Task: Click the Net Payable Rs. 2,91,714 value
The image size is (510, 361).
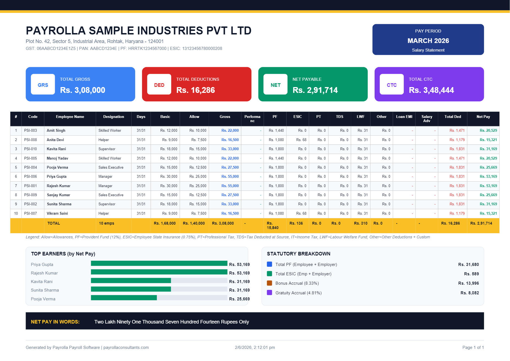Action: point(315,90)
